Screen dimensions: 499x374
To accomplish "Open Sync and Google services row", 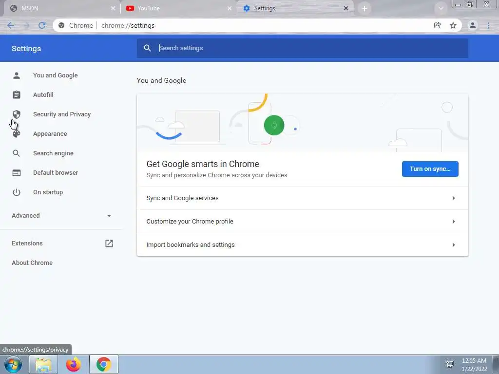I will 302,198.
